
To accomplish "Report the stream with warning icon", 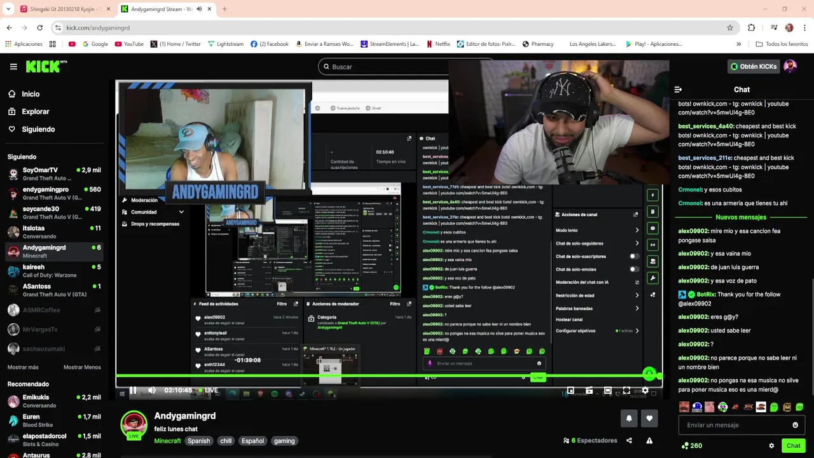I will coord(649,440).
